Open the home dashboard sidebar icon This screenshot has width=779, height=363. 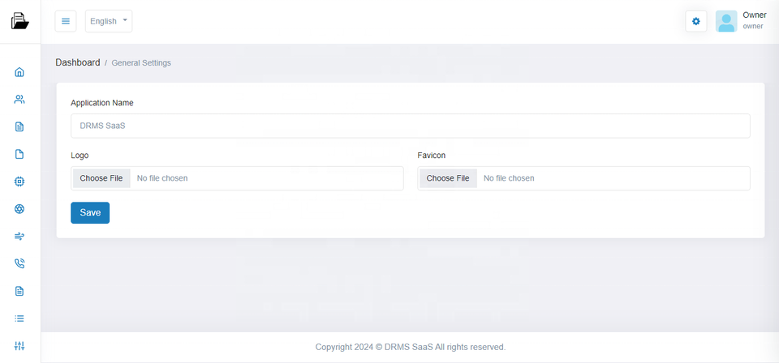click(19, 72)
